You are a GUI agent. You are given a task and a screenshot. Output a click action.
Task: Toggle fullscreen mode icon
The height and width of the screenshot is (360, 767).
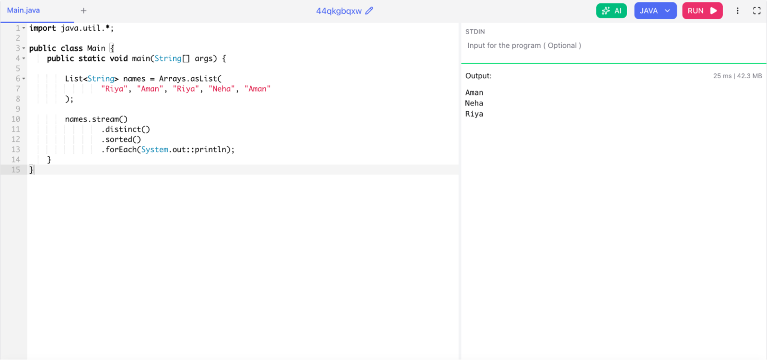point(757,11)
